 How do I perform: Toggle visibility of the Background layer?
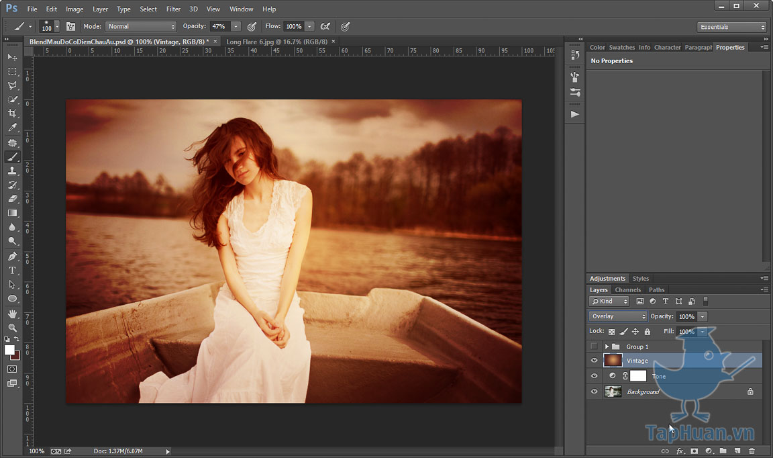coord(594,392)
